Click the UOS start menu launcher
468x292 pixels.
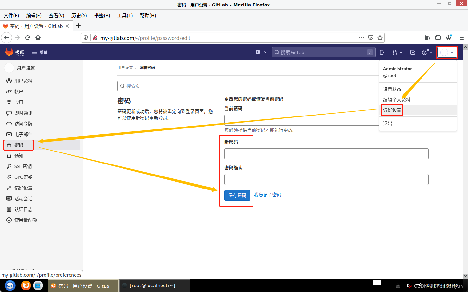point(10,286)
